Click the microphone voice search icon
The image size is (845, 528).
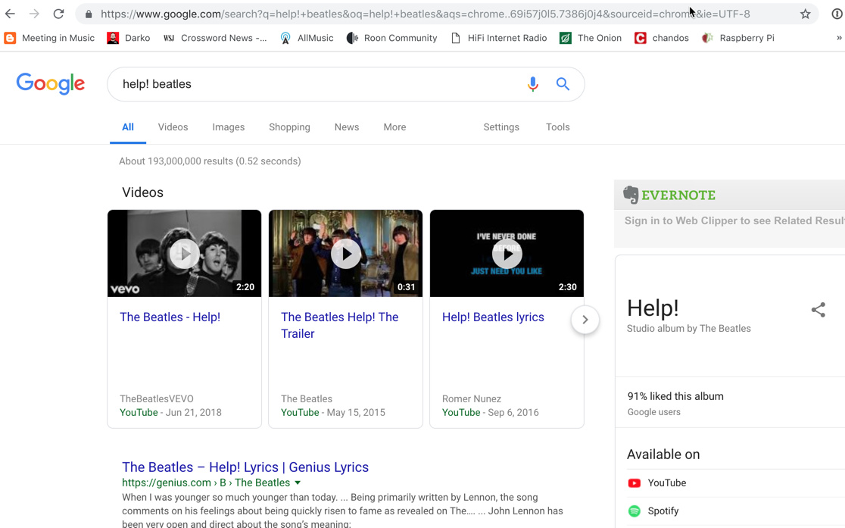(532, 84)
